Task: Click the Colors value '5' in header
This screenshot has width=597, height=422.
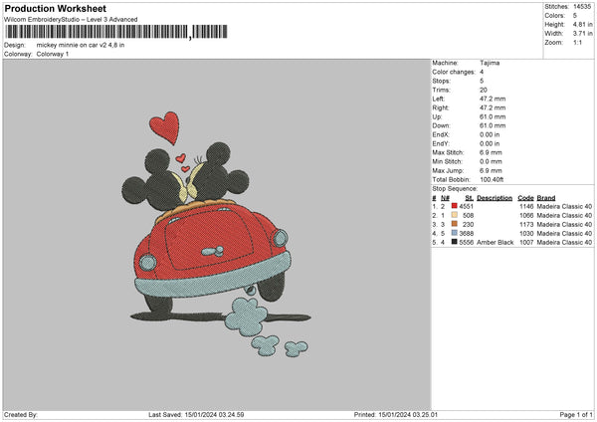Action: [x=575, y=16]
